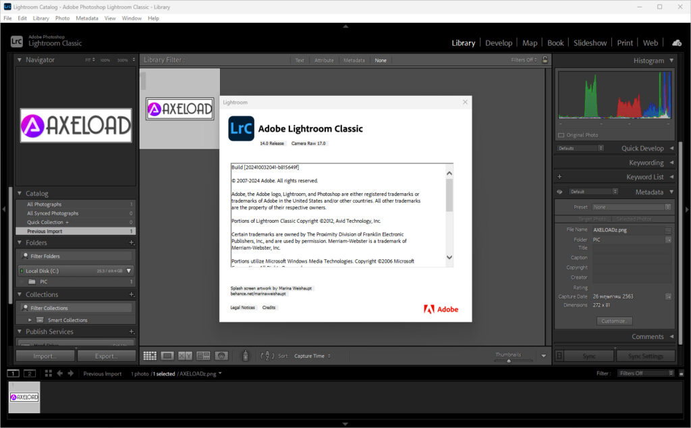
Task: Collapse the Catalog panel
Action: coord(20,193)
